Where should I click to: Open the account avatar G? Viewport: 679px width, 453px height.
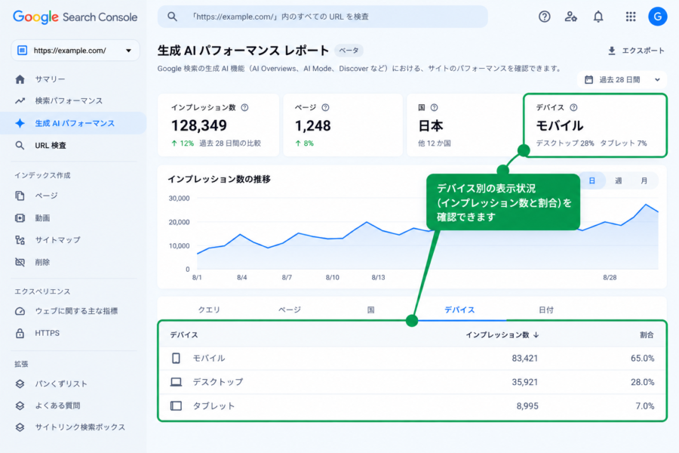click(x=657, y=17)
